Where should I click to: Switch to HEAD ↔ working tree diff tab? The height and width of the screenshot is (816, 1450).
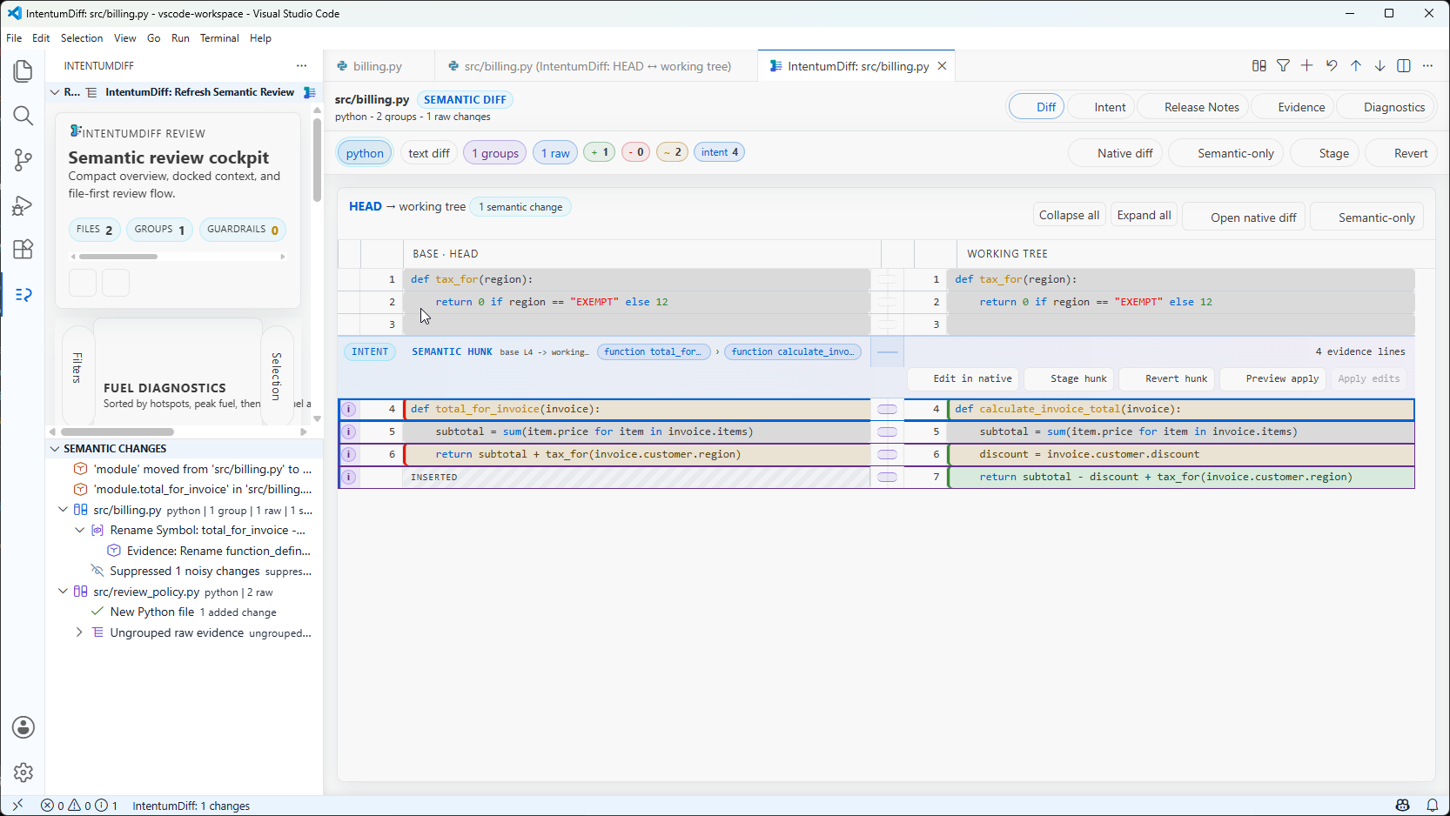(597, 66)
